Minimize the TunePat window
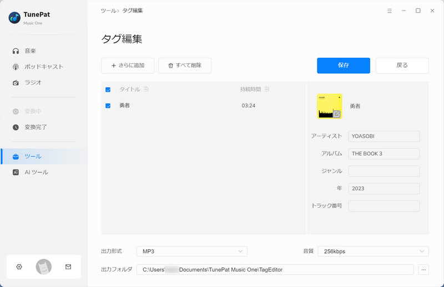This screenshot has height=287, width=444. [x=404, y=11]
